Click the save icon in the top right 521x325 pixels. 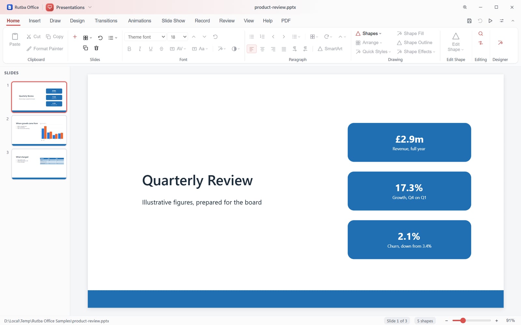[469, 21]
